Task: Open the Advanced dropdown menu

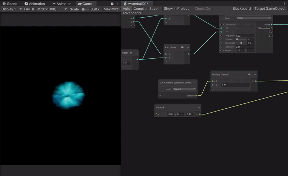Action: (132, 13)
